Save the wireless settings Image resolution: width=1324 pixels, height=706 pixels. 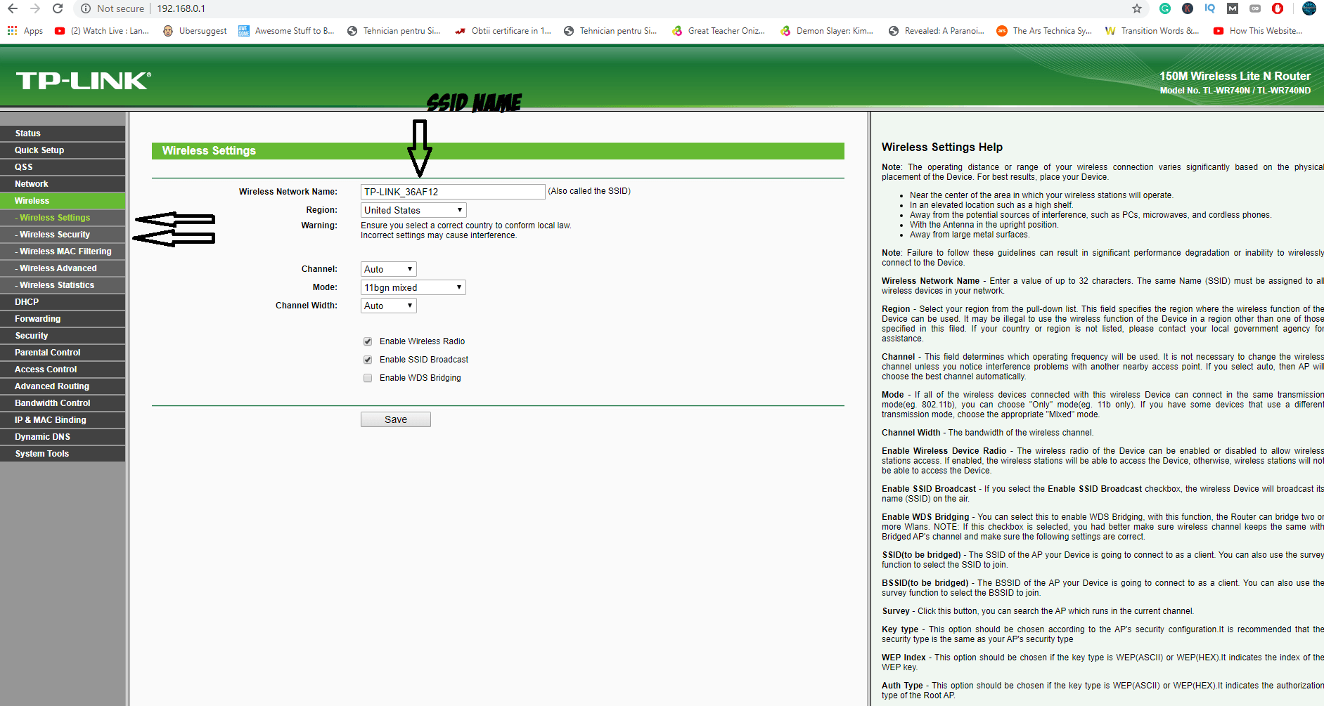point(396,419)
